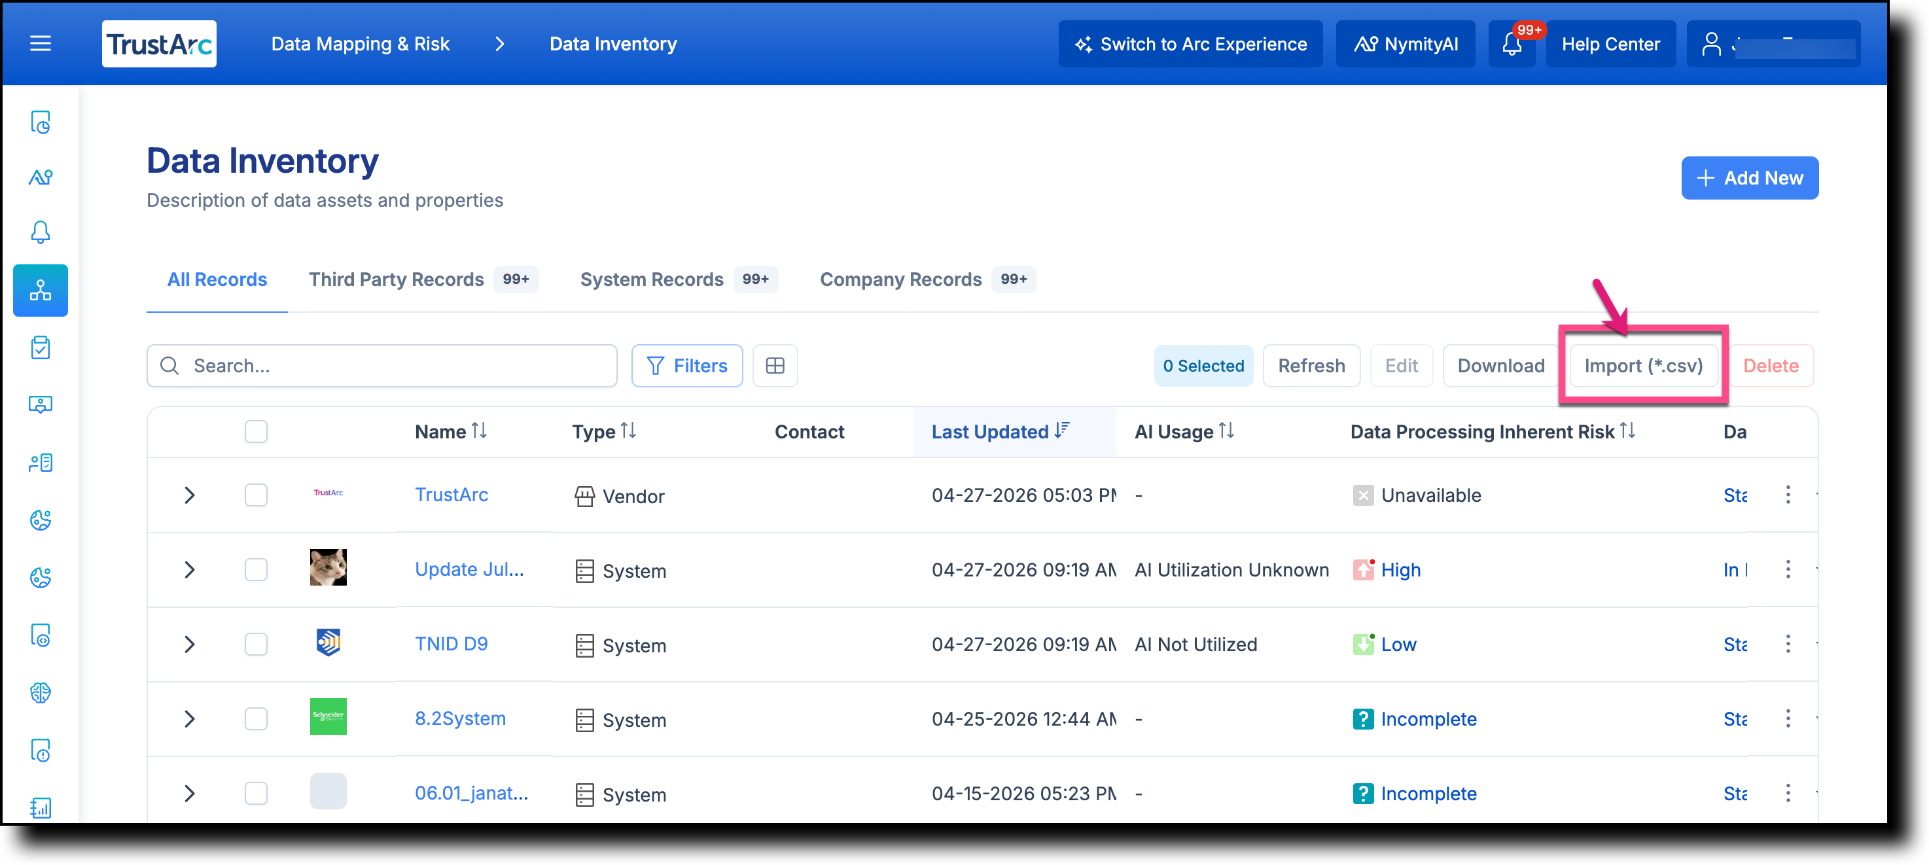
Task: Click Data Inventory breadcrumb
Action: click(613, 44)
